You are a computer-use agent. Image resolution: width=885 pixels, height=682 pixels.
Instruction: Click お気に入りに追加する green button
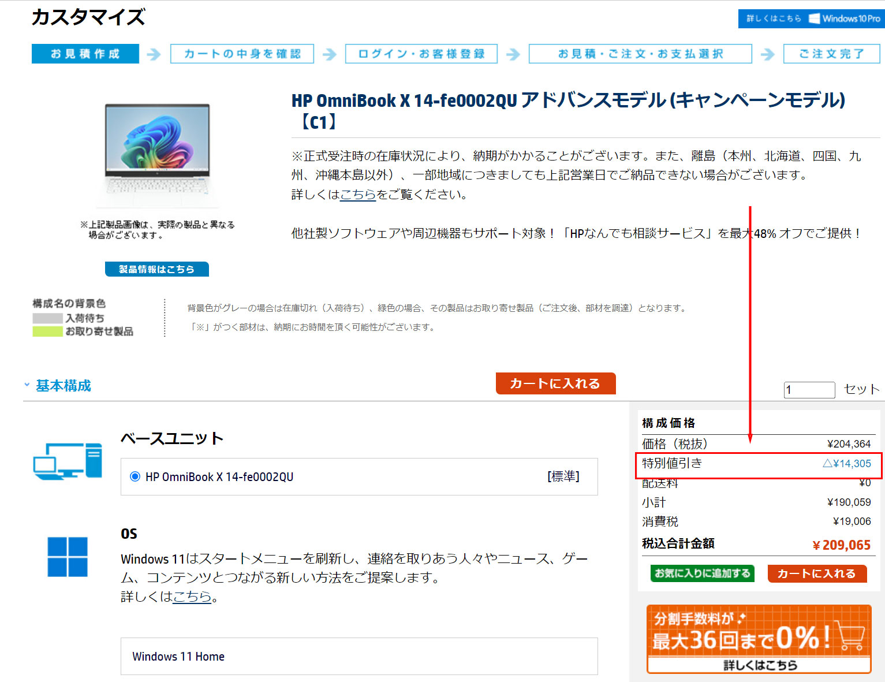702,573
